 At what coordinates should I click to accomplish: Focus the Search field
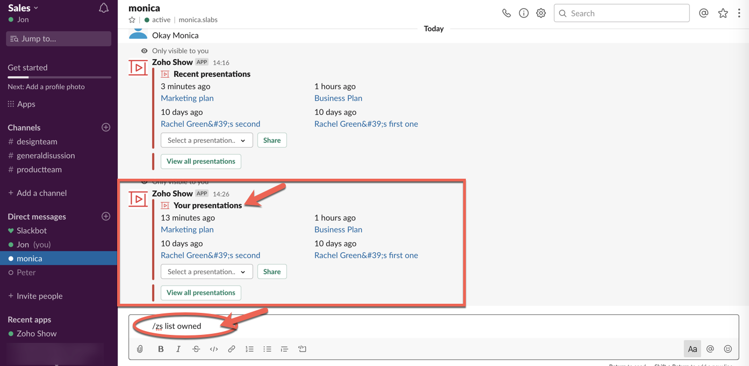coord(622,13)
